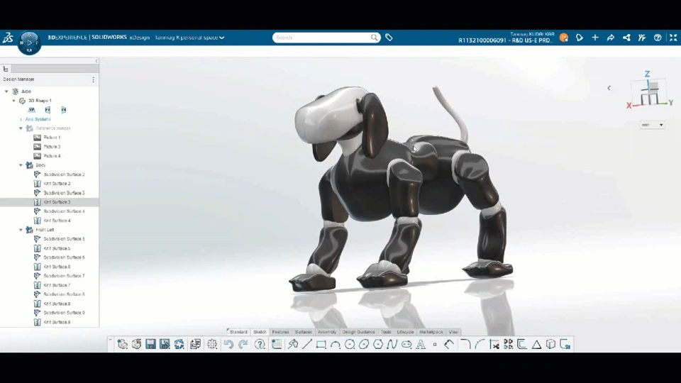Viewport: 681px width, 383px height.
Task: Select the Polygon sketch tool
Action: 378,345
